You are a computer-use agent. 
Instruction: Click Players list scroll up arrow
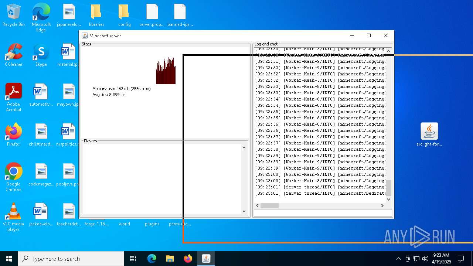pos(244,147)
